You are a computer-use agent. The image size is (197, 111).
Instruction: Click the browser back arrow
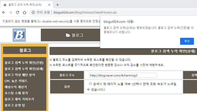click(x=4, y=12)
